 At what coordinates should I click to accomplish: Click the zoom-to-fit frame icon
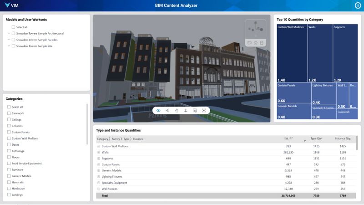coord(204,111)
